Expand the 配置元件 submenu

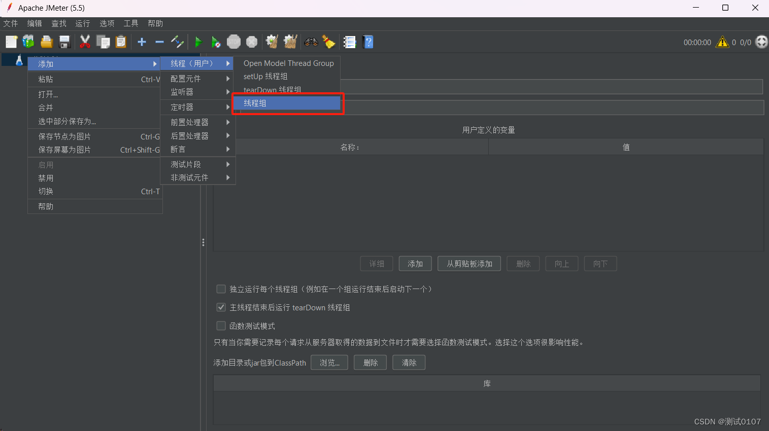(x=197, y=79)
